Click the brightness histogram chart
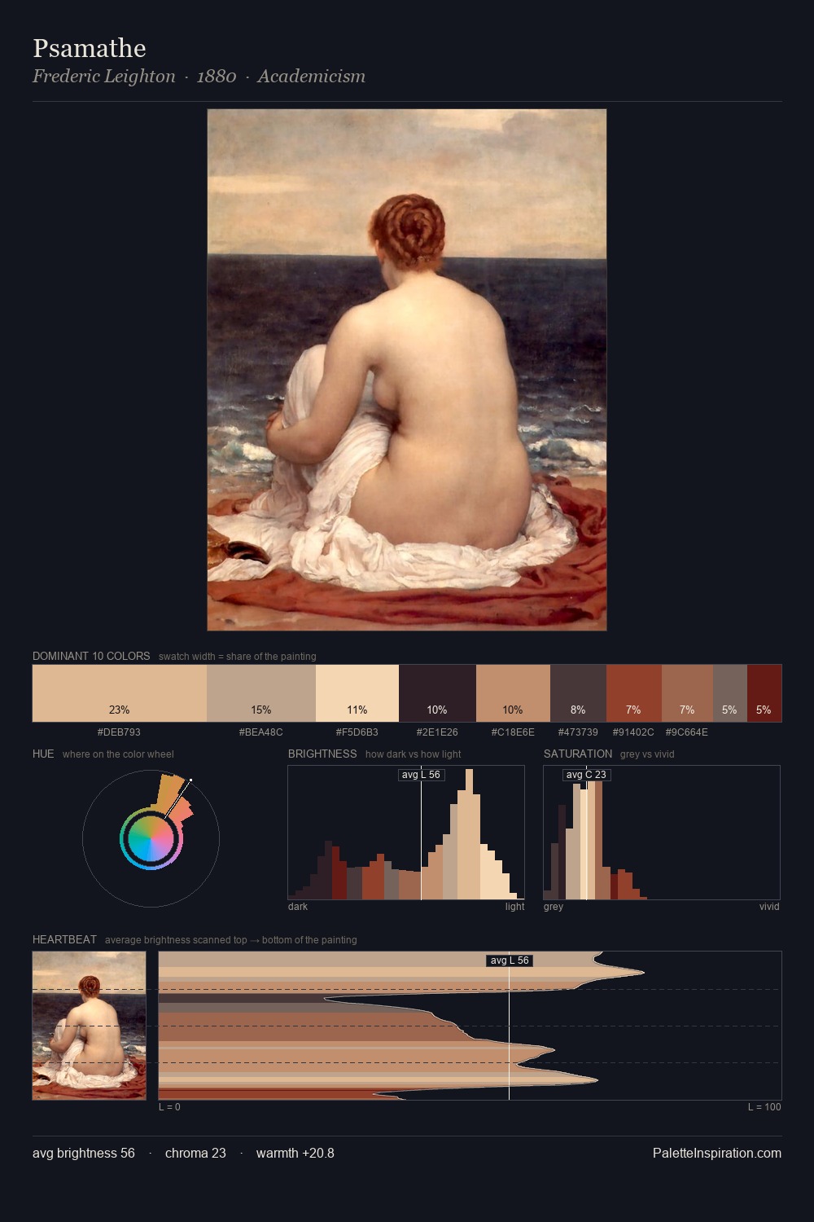Viewport: 814px width, 1222px height. 406,833
